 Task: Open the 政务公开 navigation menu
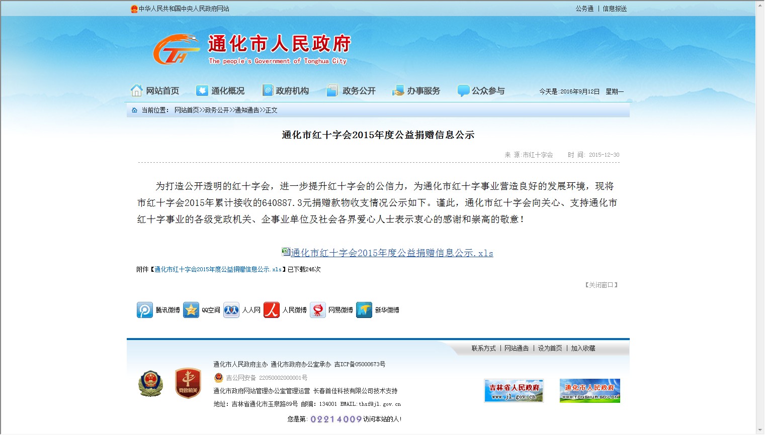(352, 91)
